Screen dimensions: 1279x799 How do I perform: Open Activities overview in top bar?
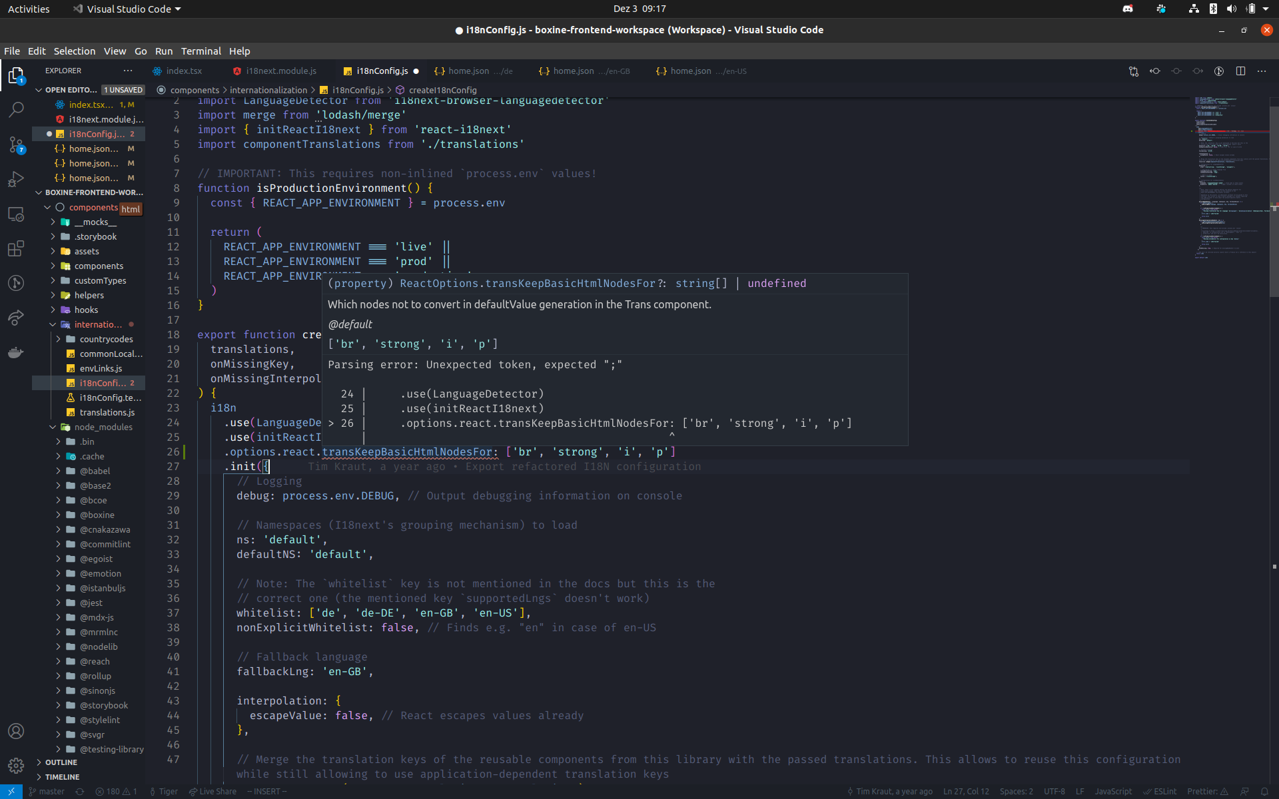(29, 9)
